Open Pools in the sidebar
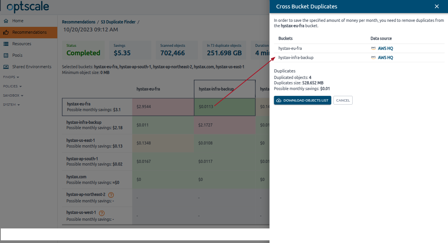 (28, 55)
